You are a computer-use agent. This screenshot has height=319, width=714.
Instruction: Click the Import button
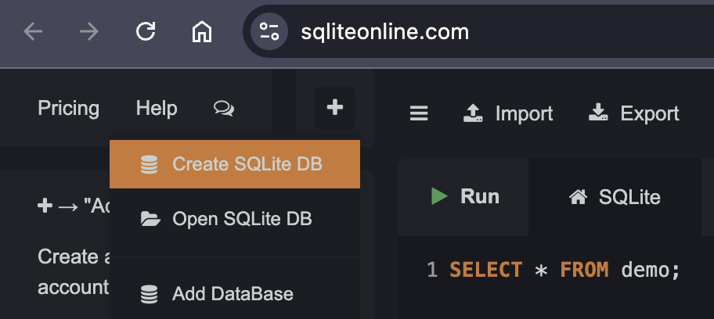point(508,113)
